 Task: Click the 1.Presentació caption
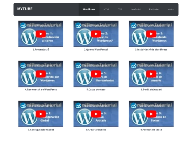pos(41,49)
